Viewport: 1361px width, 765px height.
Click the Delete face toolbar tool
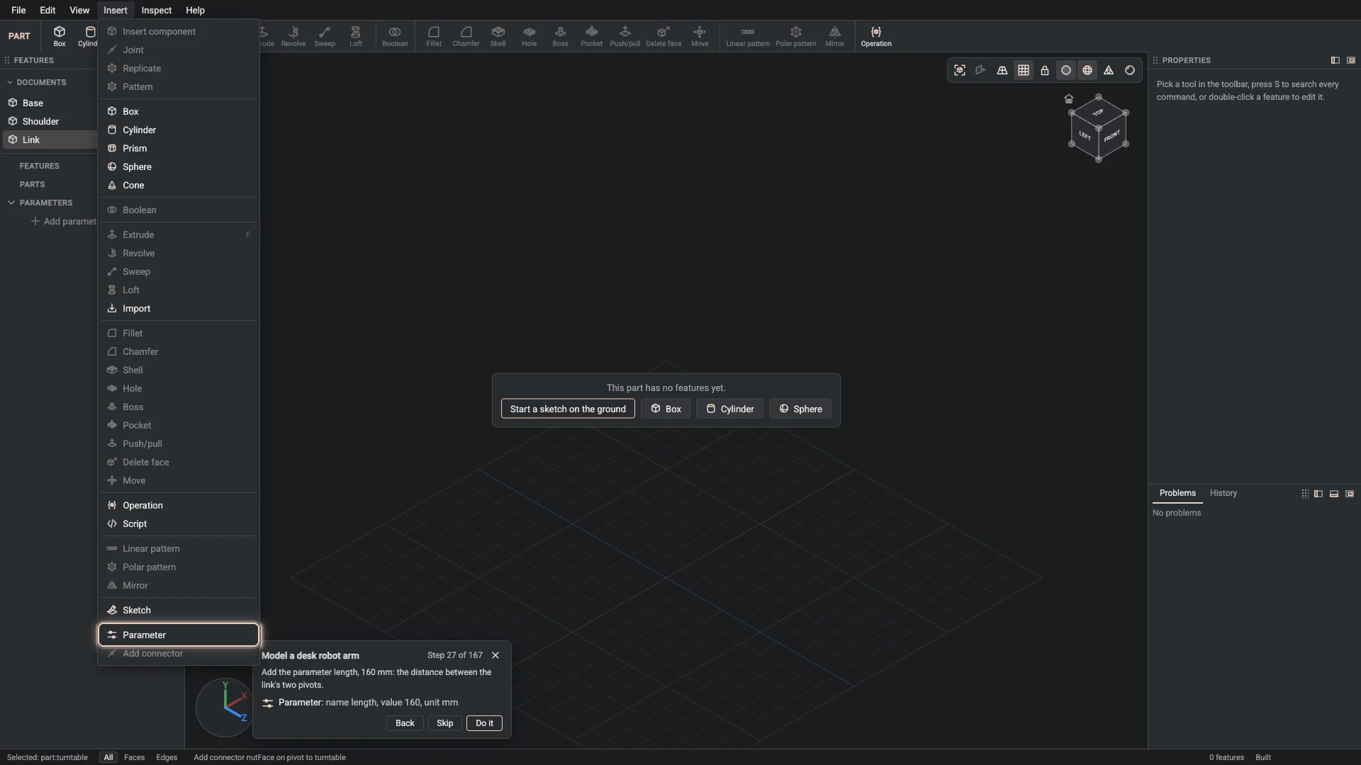pos(663,36)
